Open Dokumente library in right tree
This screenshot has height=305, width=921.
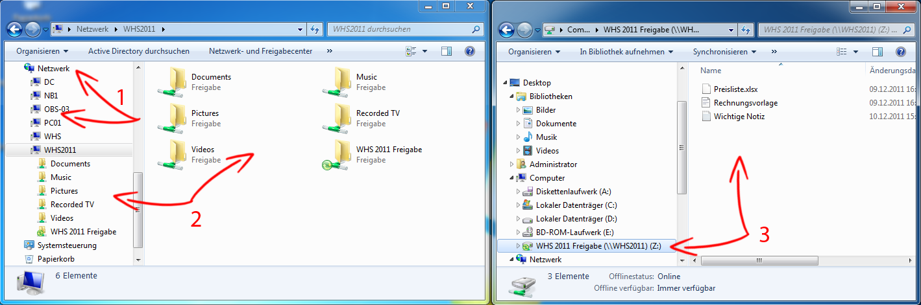pyautogui.click(x=549, y=124)
